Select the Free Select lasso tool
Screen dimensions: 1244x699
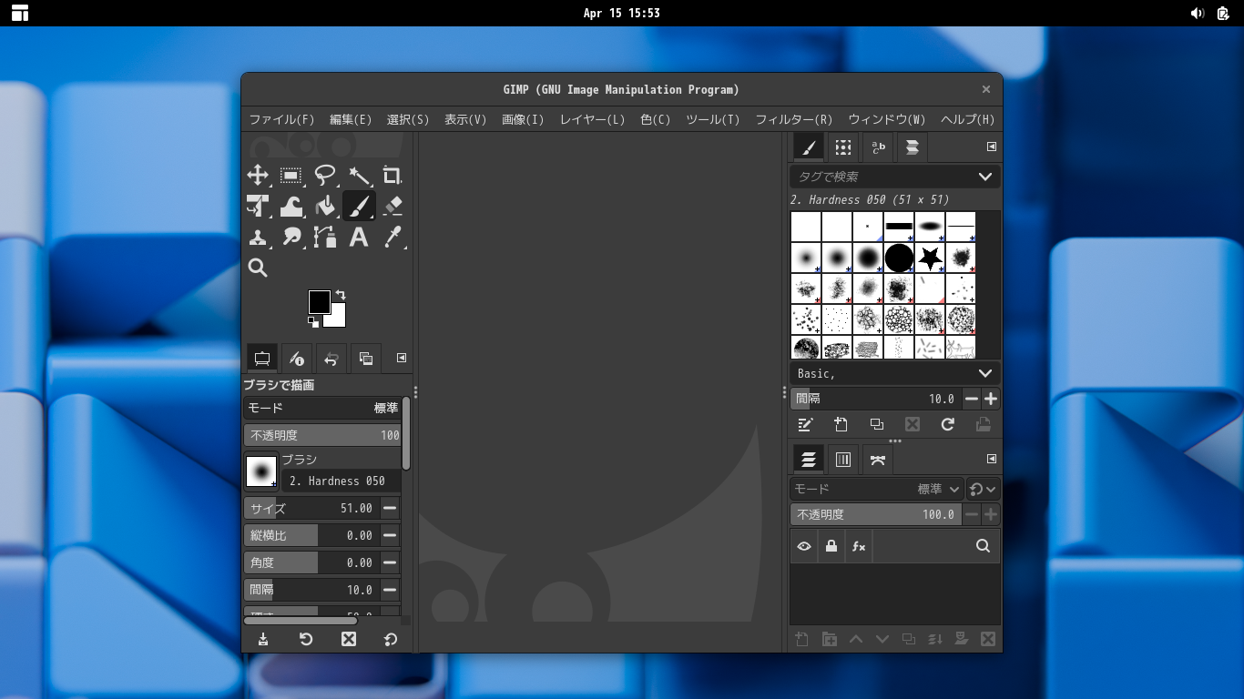[325, 176]
